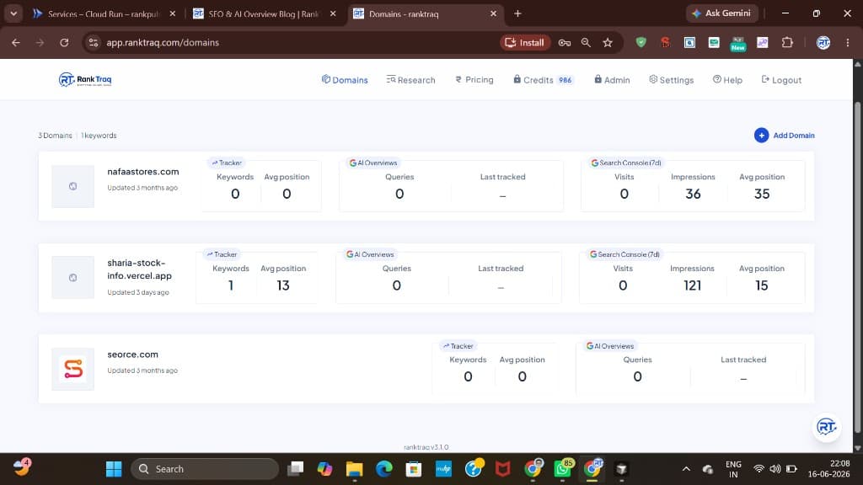Screen dimensions: 863x485
Task: Open Microsoft Edge from the taskbar
Action: (383, 469)
